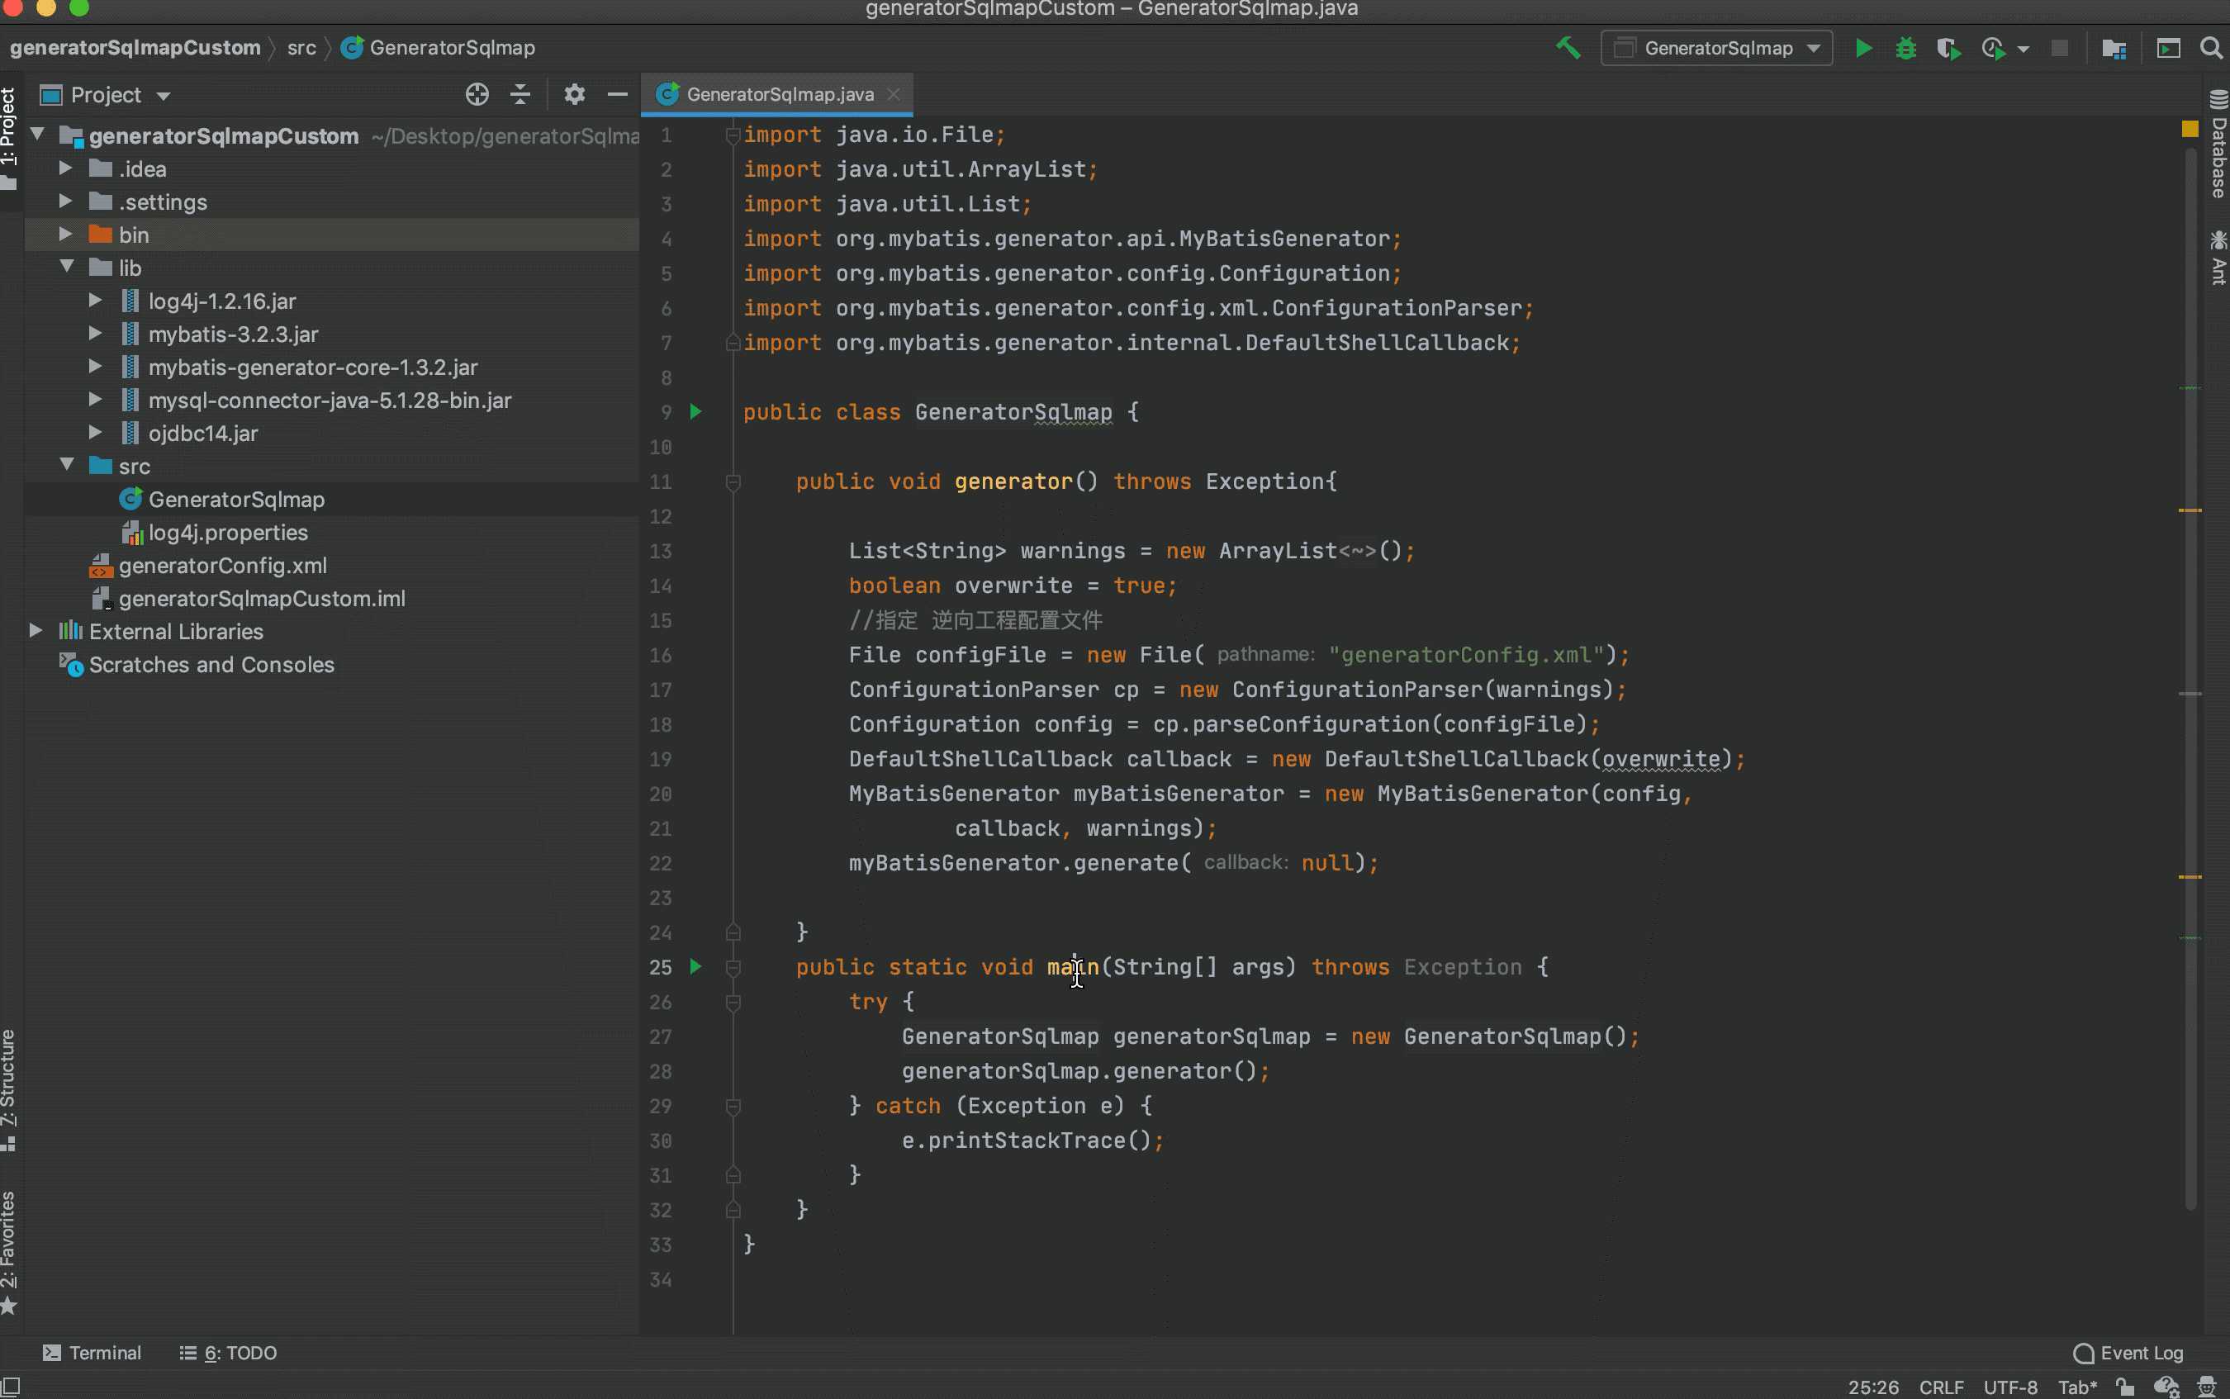
Task: Select mysql-connector-java-5.1.28-bin.jar
Action: pos(317,401)
